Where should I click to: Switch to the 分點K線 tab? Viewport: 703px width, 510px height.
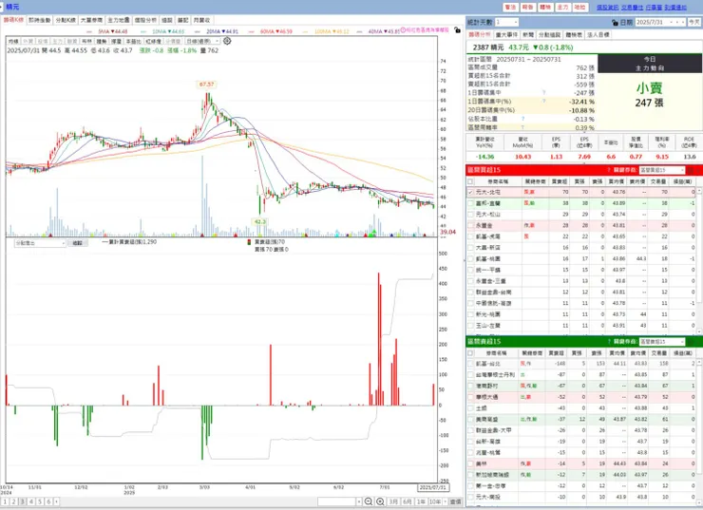point(66,20)
